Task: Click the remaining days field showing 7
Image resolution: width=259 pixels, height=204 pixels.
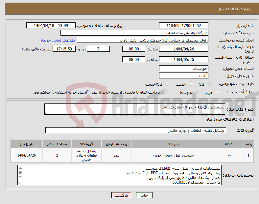Action: pyautogui.click(x=98, y=49)
